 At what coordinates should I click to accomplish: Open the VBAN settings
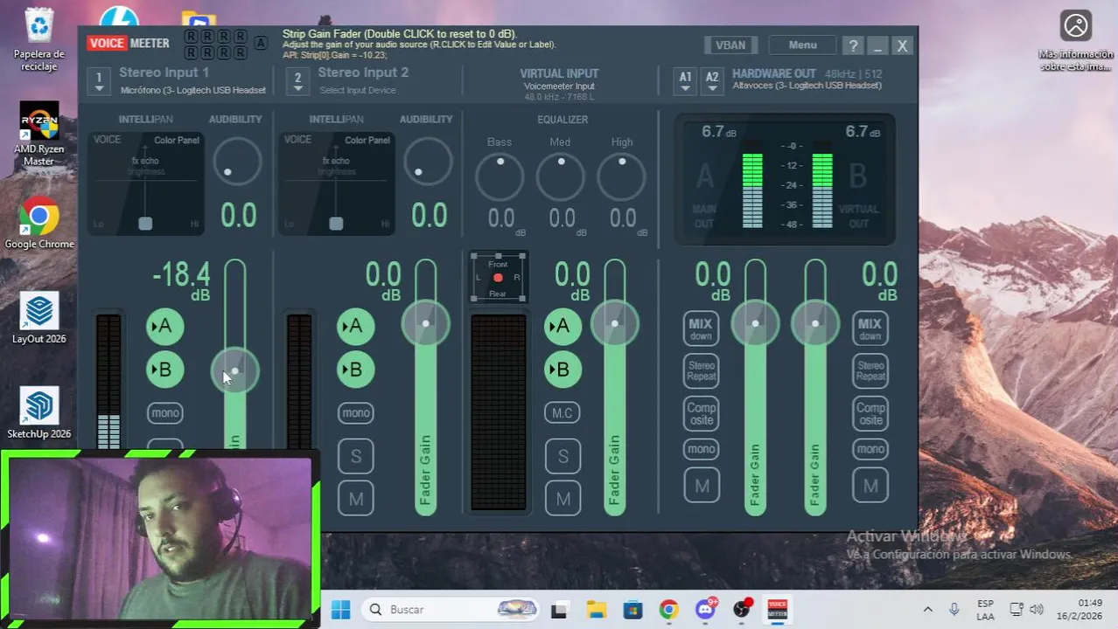tap(730, 45)
